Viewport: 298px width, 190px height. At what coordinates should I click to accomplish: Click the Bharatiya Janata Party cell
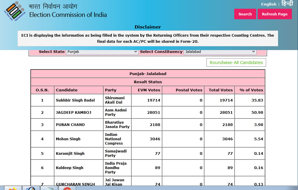(x=117, y=125)
